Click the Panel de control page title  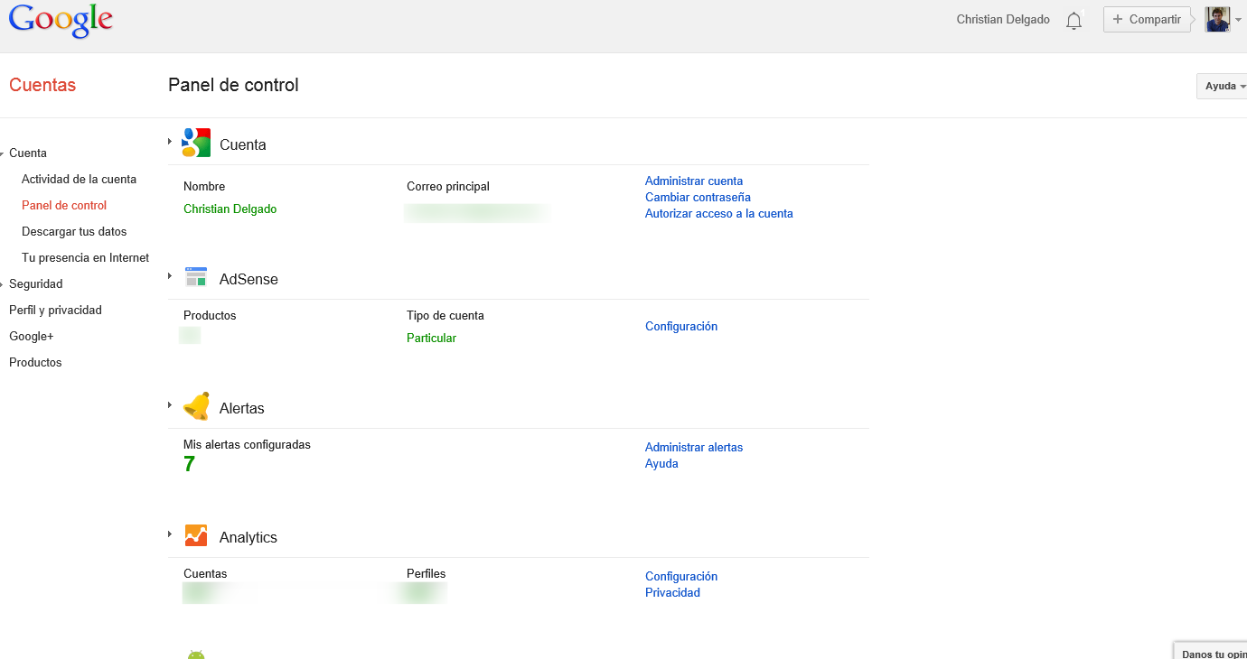pyautogui.click(x=233, y=85)
